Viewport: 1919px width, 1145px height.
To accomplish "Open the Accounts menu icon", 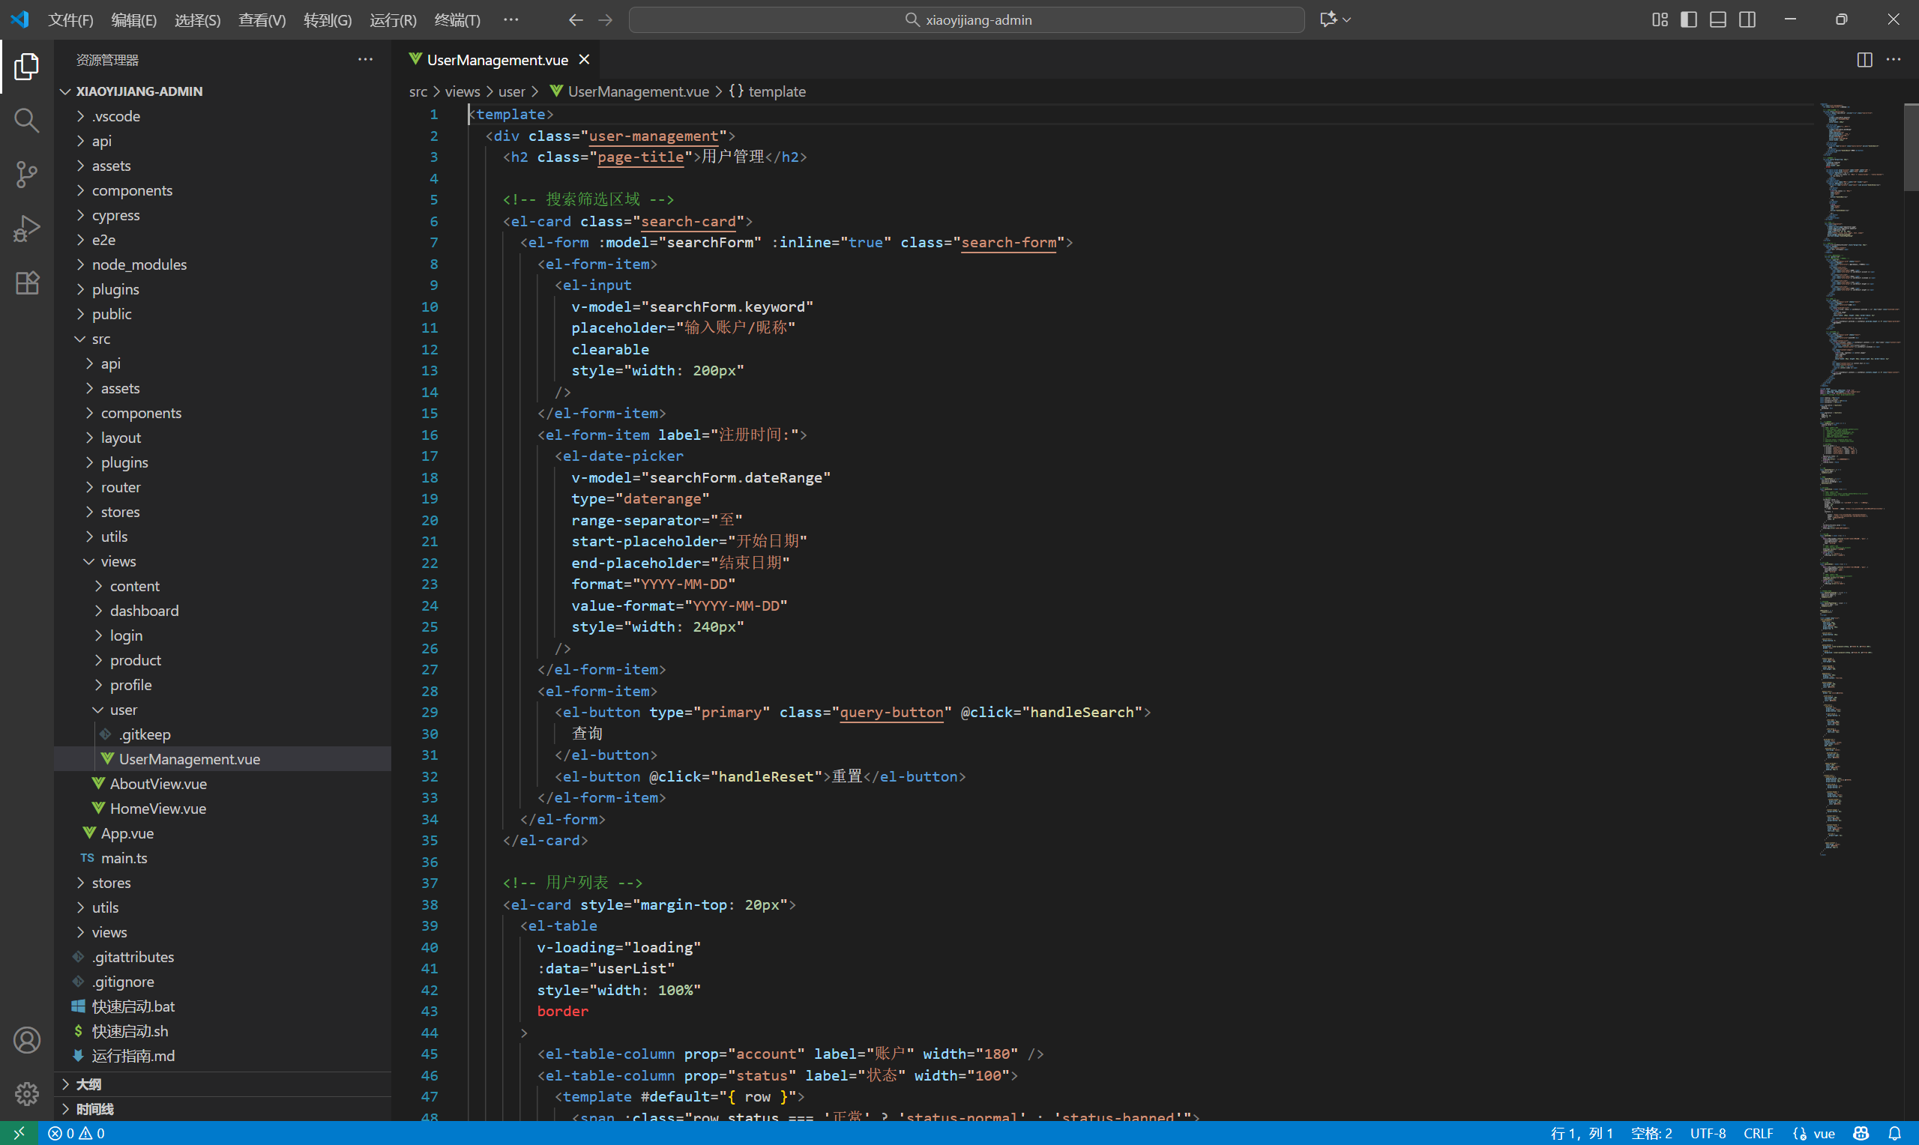I will [x=26, y=1040].
